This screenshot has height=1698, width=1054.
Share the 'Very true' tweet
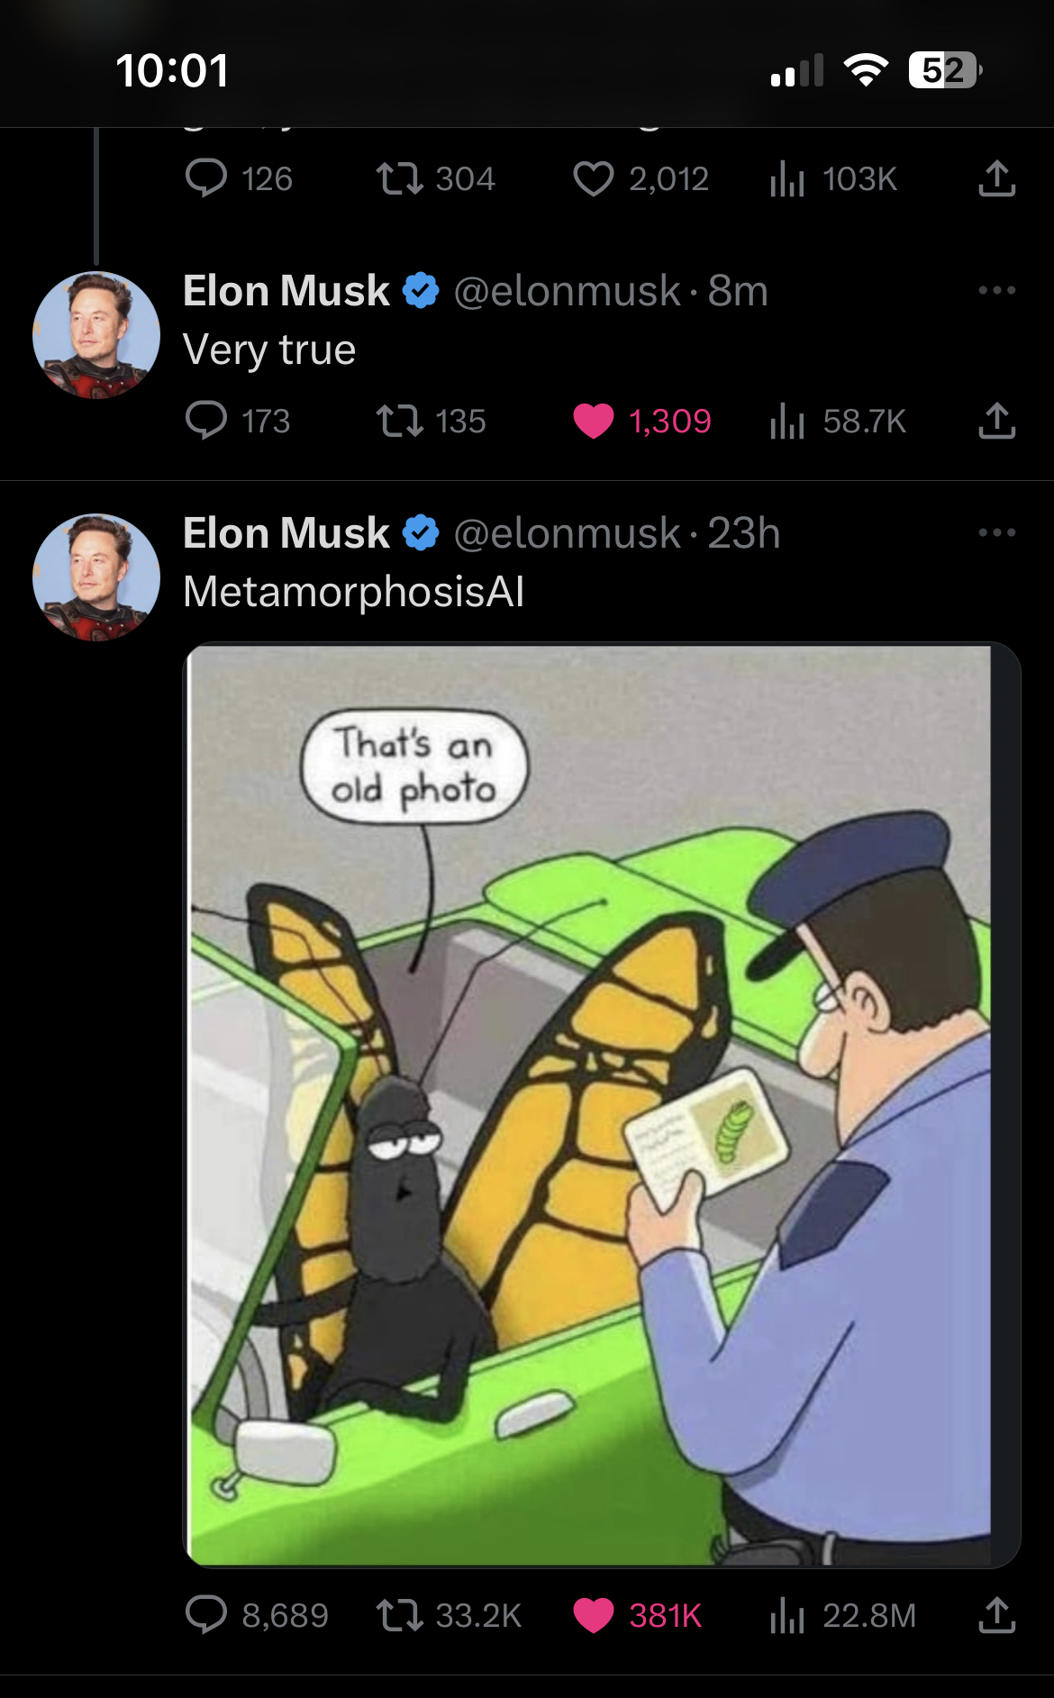tap(996, 421)
